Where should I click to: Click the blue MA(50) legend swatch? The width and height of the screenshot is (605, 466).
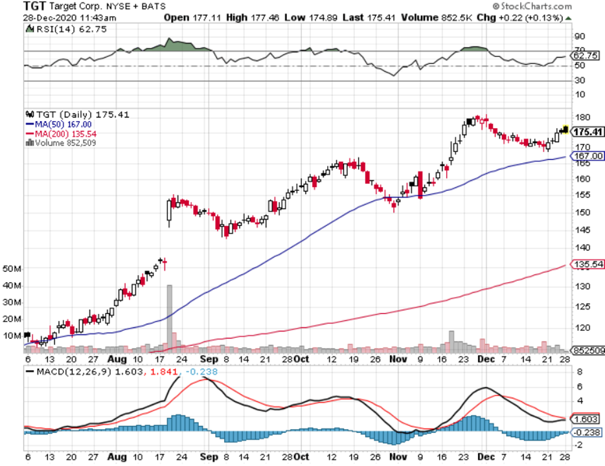click(29, 124)
